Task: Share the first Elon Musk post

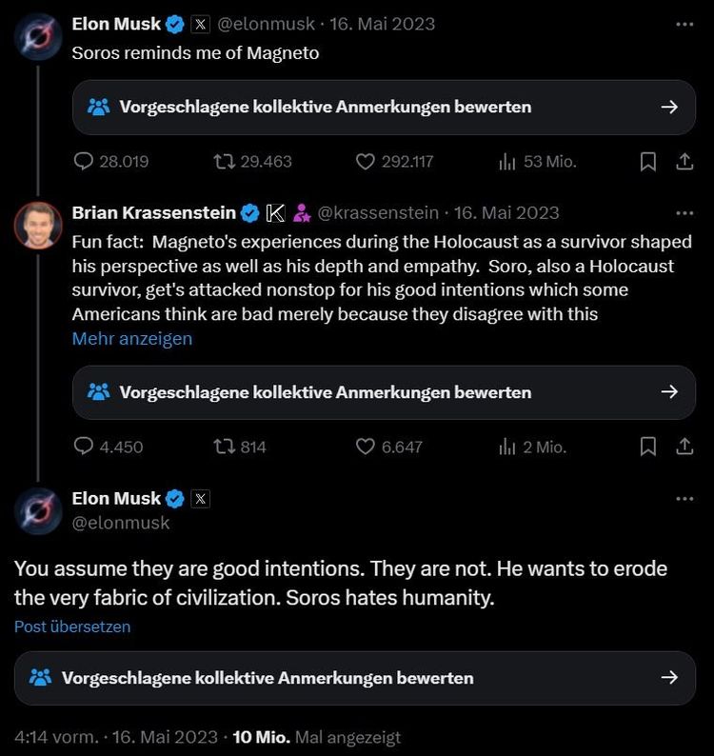Action: pyautogui.click(x=684, y=162)
